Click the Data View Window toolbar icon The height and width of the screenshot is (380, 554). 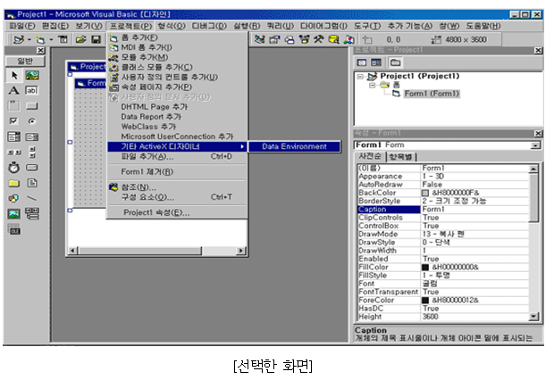[x=334, y=39]
